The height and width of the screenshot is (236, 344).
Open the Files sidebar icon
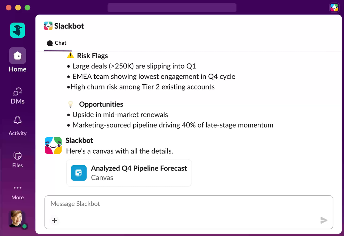17,156
